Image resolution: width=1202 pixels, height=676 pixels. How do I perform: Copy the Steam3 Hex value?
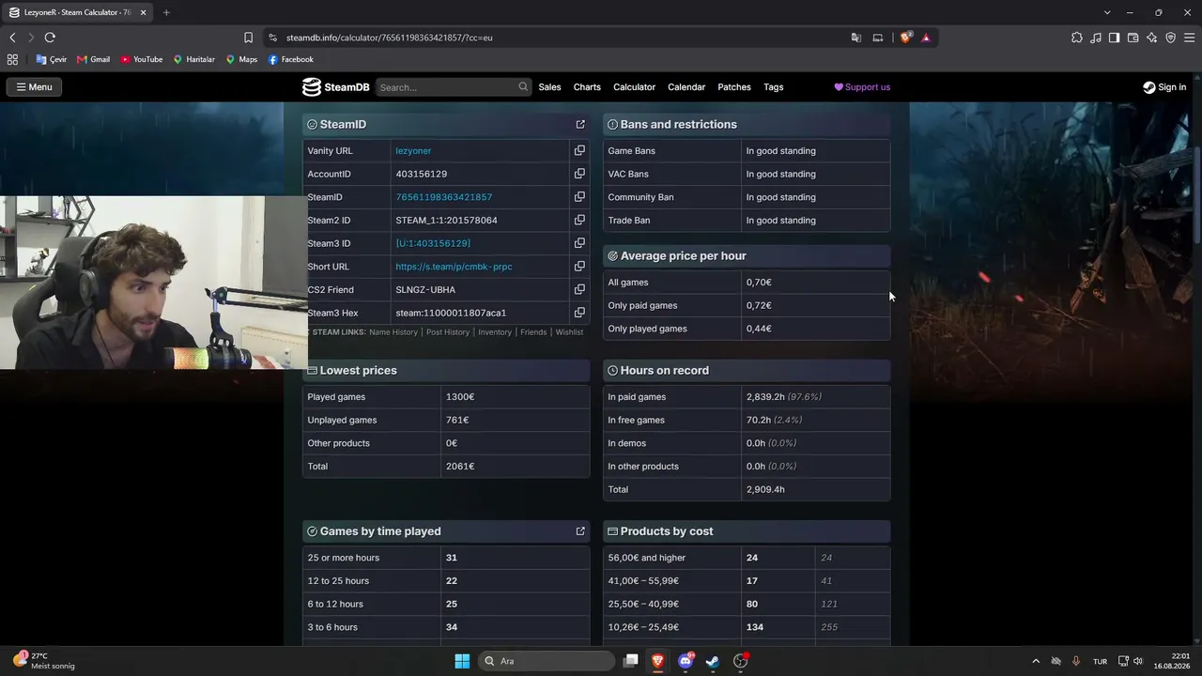[579, 313]
